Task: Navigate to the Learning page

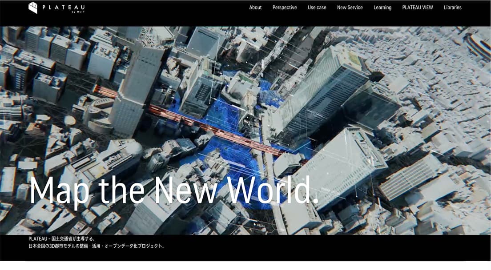Action: pyautogui.click(x=382, y=8)
